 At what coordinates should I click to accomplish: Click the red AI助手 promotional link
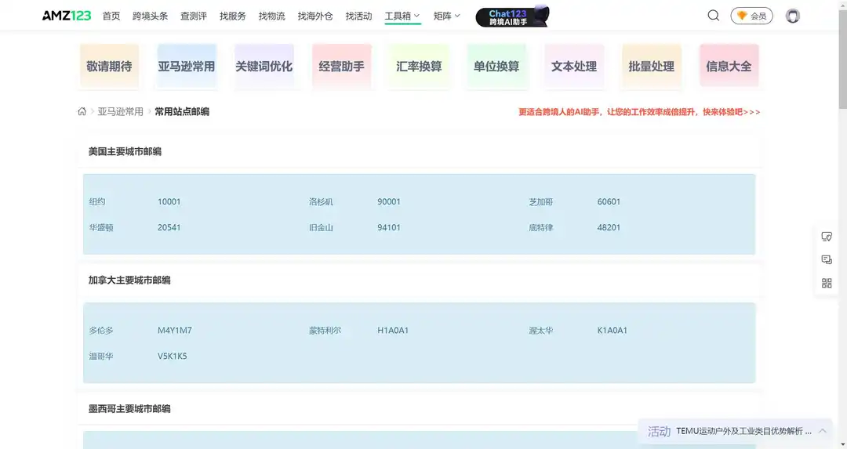pyautogui.click(x=639, y=112)
